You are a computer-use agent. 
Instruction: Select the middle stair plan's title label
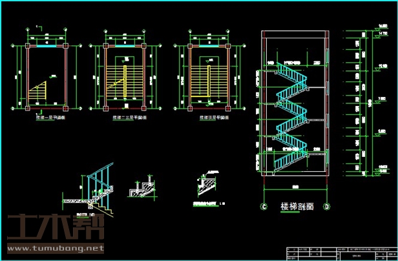point(127,119)
